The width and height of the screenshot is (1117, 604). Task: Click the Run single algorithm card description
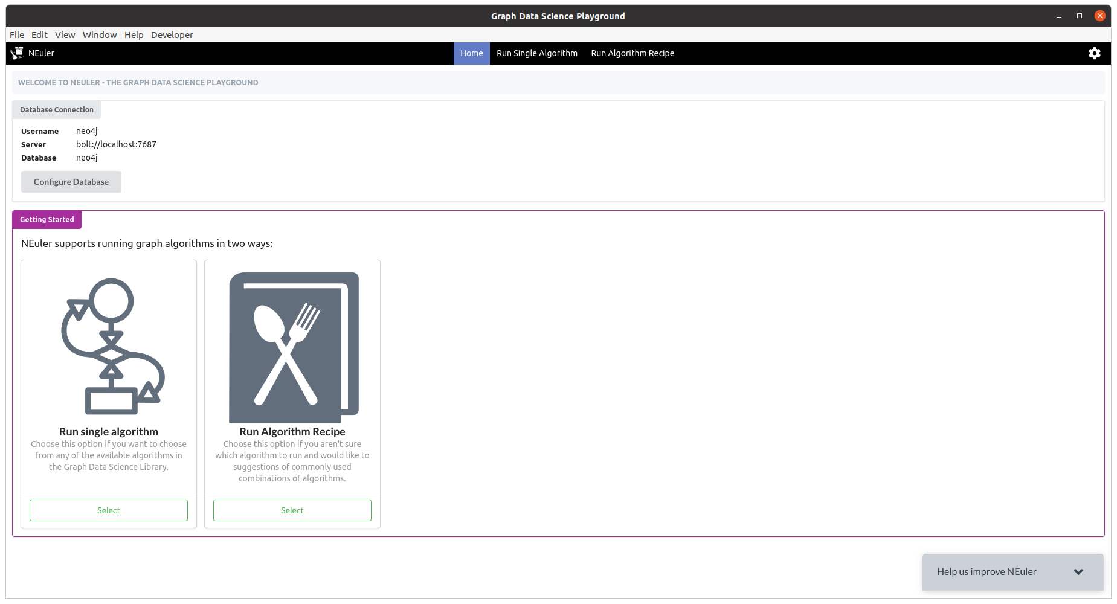point(109,455)
